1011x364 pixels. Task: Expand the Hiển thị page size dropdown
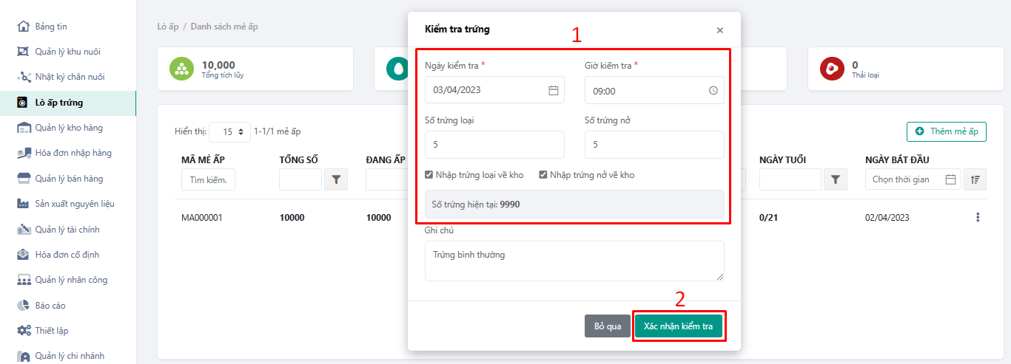pos(230,132)
